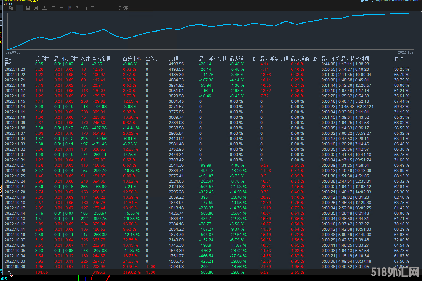Select the 月 (monthly) tab
The width and height of the screenshot is (422, 281).
(x=36, y=8)
